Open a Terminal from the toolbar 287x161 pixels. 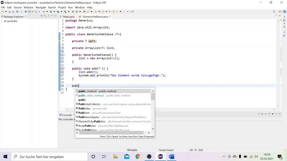[17, 12]
